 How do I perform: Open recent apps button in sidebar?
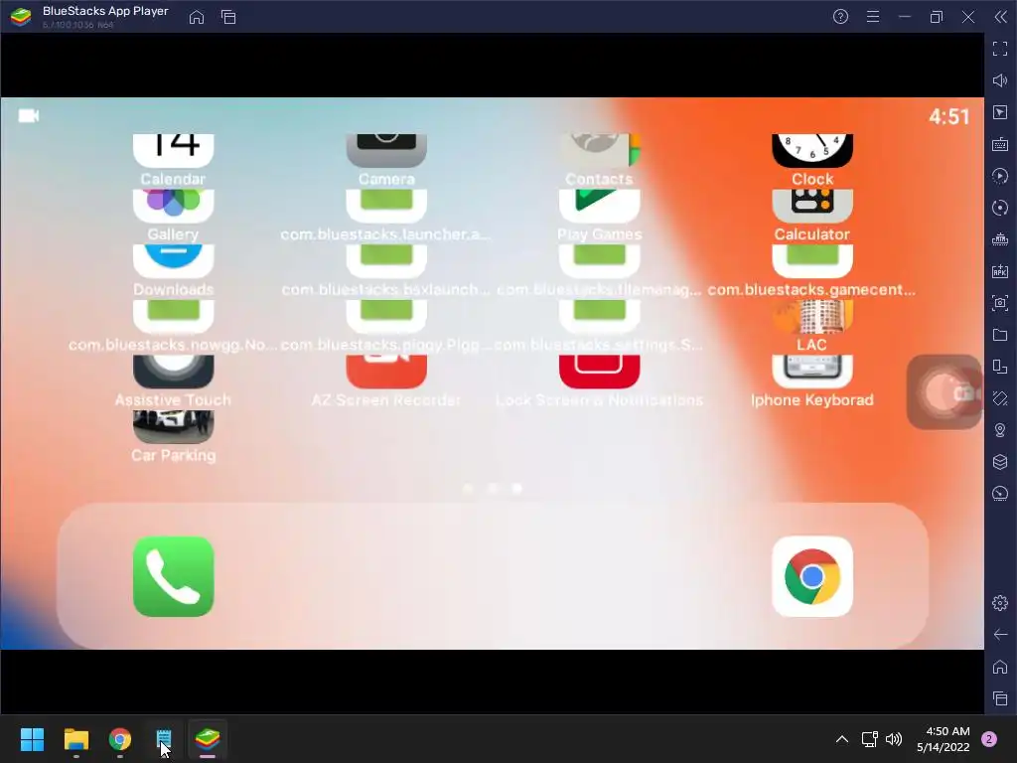1000,698
